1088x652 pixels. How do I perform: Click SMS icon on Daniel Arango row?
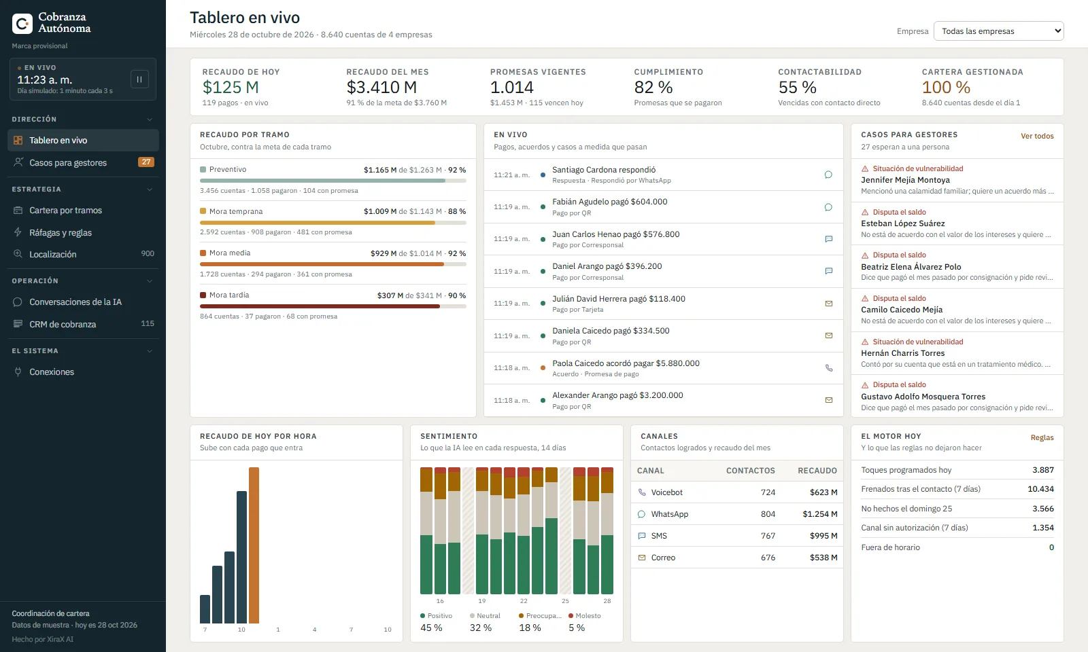point(828,271)
